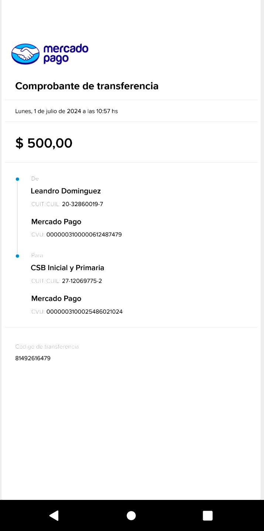264x531 pixels.
Task: Tap sender CUIT 20-32860019-7
Action: [82, 204]
